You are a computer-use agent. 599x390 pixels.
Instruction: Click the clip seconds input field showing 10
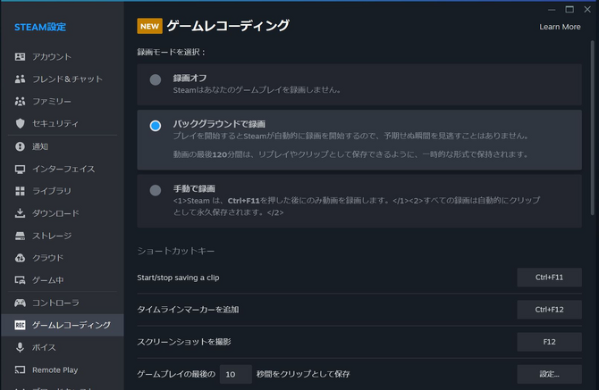(236, 374)
